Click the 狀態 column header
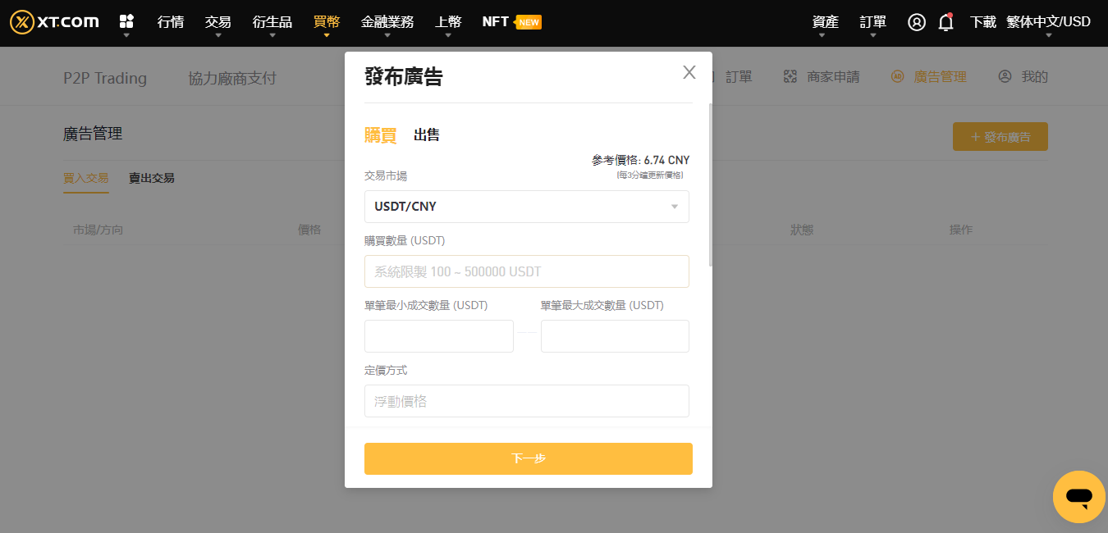The image size is (1108, 533). [x=802, y=230]
